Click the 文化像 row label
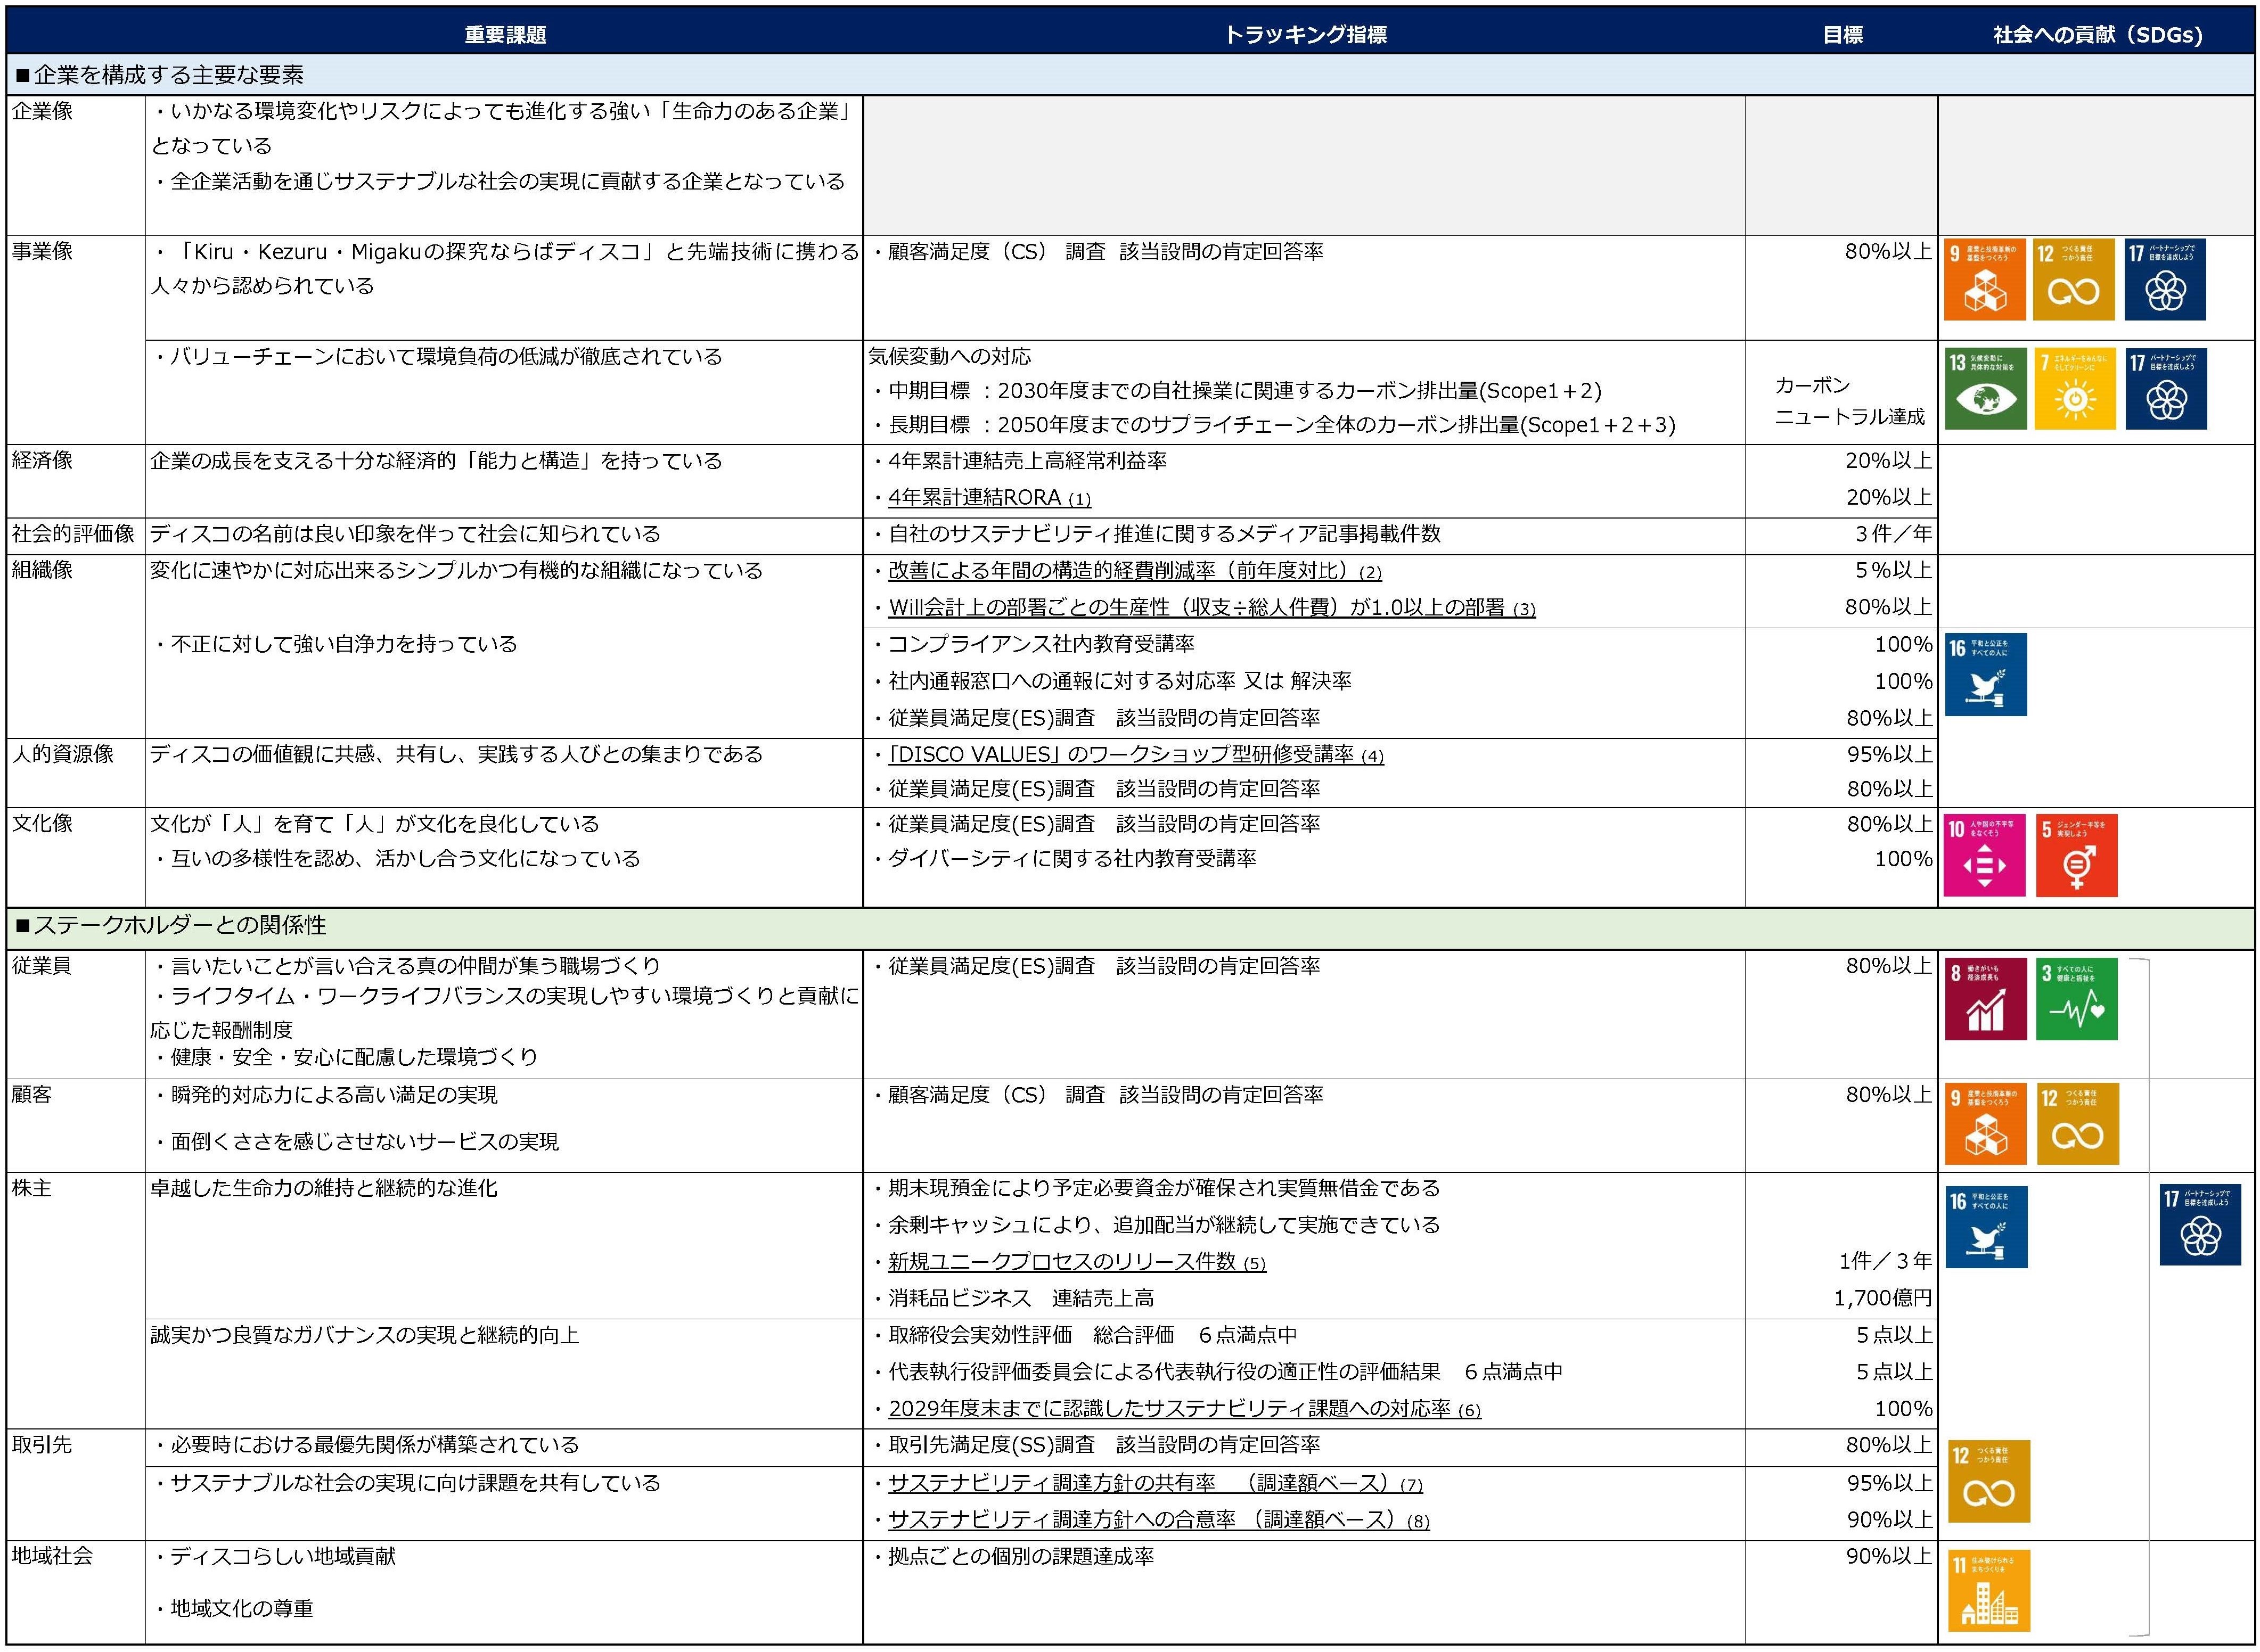 pyautogui.click(x=42, y=824)
